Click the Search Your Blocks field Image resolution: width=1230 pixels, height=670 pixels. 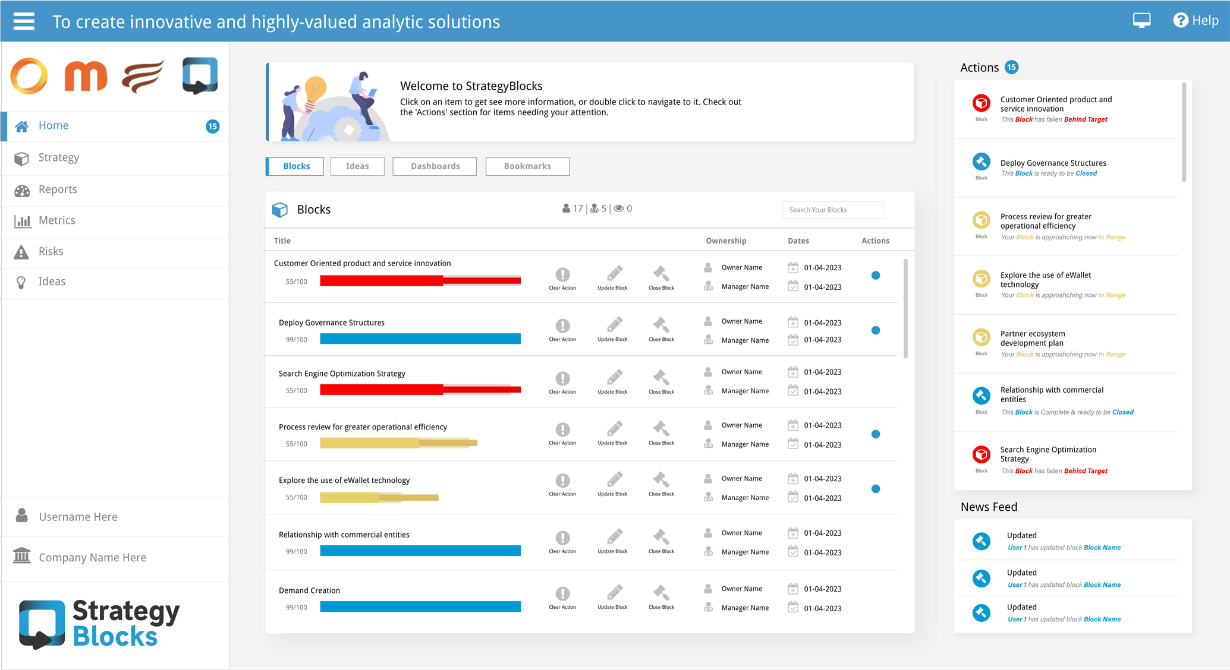pyautogui.click(x=833, y=210)
